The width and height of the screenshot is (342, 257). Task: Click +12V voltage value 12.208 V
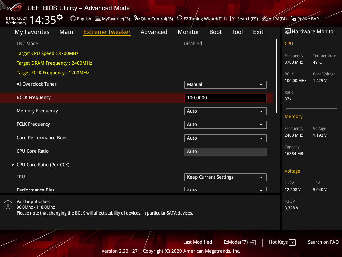coord(293,190)
